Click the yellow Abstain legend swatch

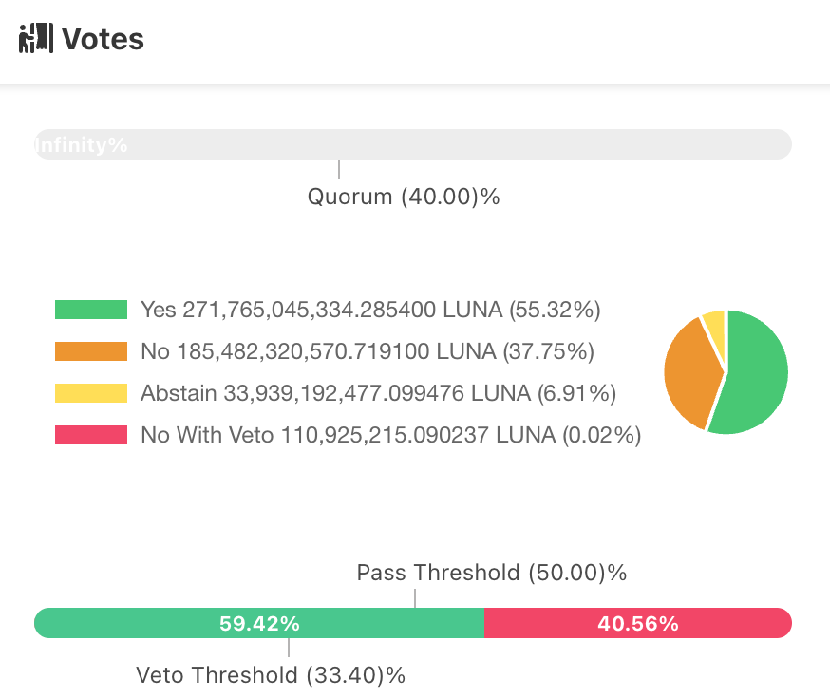tap(91, 393)
